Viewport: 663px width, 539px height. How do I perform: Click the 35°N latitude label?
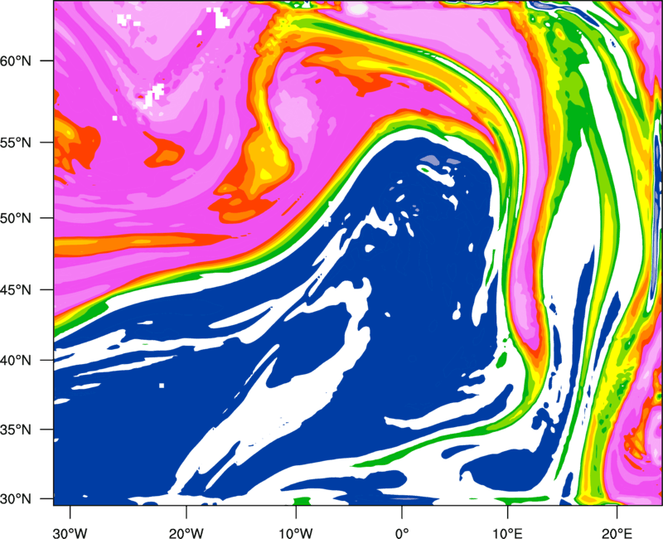tap(16, 430)
